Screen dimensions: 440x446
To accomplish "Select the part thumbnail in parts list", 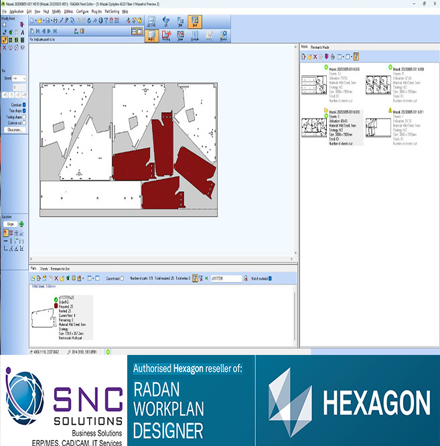I will pos(44,318).
